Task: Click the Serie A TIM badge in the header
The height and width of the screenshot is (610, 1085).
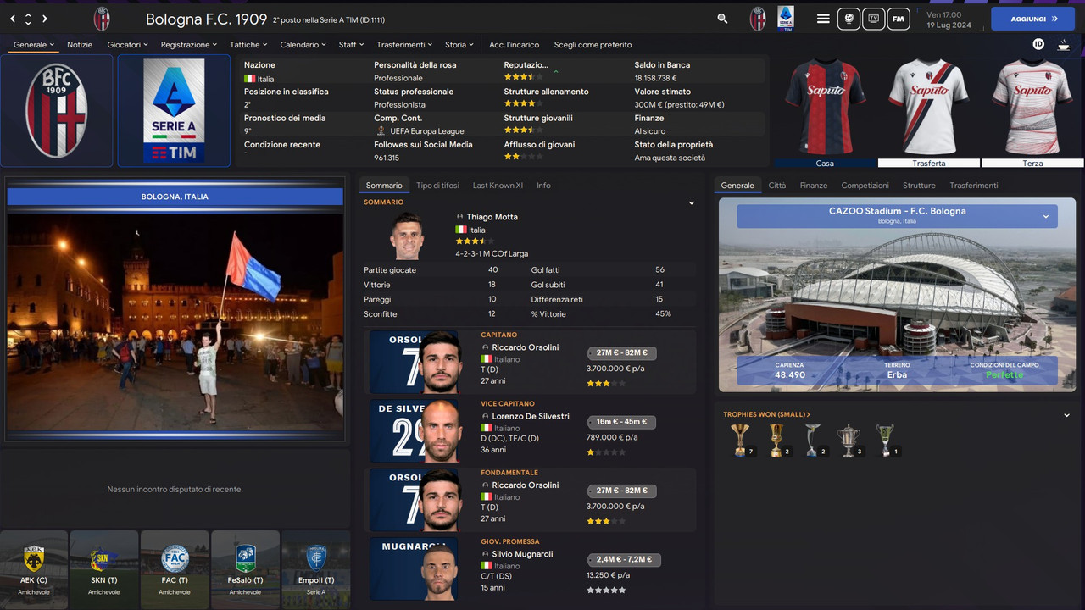Action: coord(786,19)
